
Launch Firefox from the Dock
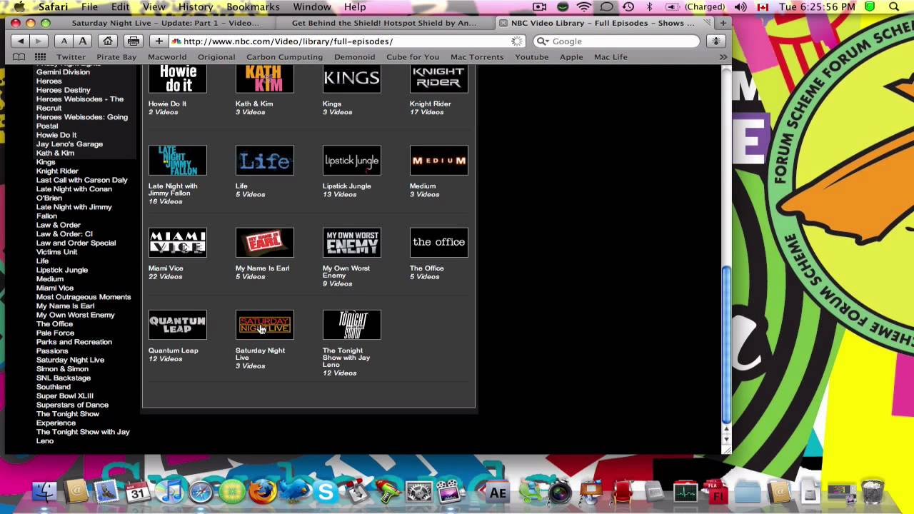(263, 492)
